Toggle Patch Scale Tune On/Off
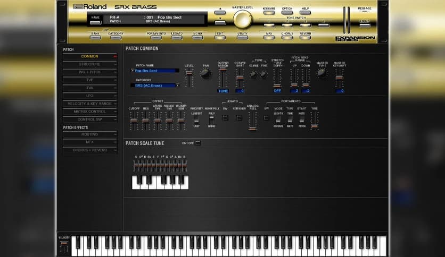Viewport: 445px width, 257px height. (x=198, y=143)
